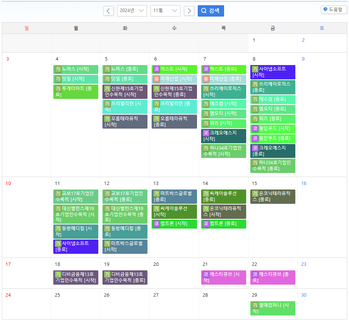This screenshot has width=349, height=323.
Task: Open the 동방메디컬 [종료] event
Action: click(x=125, y=232)
